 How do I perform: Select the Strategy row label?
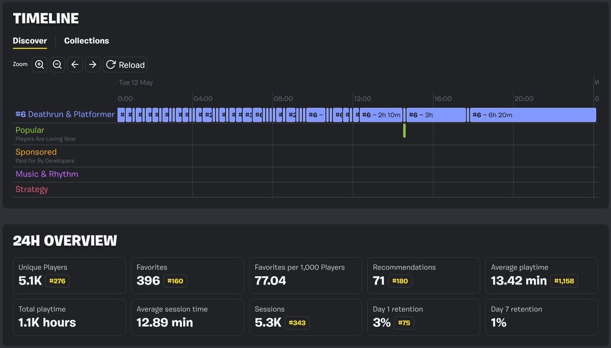coord(32,189)
